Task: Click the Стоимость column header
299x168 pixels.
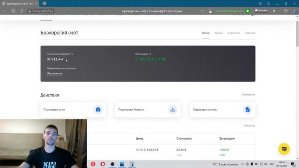Action: (x=184, y=139)
